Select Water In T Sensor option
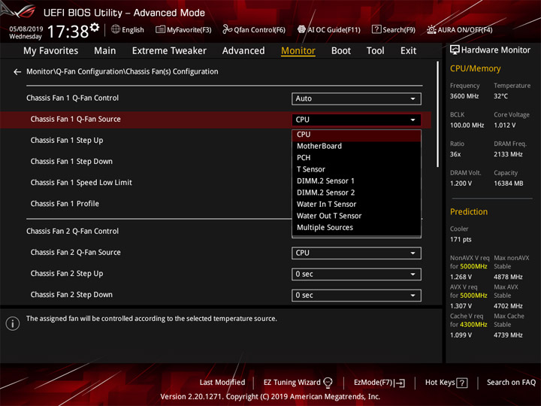 356,205
